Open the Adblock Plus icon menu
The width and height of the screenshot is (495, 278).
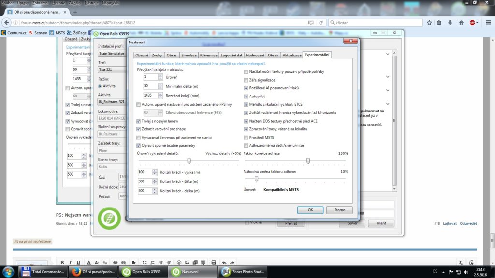(x=474, y=23)
